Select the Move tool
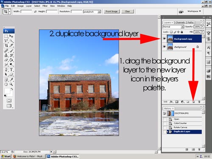212x159 pixels. [x=11, y=36]
